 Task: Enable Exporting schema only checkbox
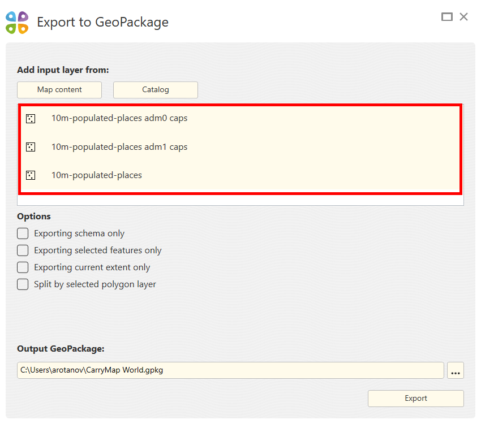(x=23, y=233)
